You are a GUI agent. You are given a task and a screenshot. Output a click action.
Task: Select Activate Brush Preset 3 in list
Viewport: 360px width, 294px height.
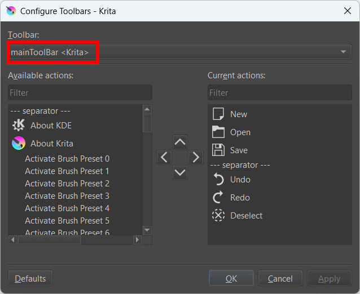[67, 196]
